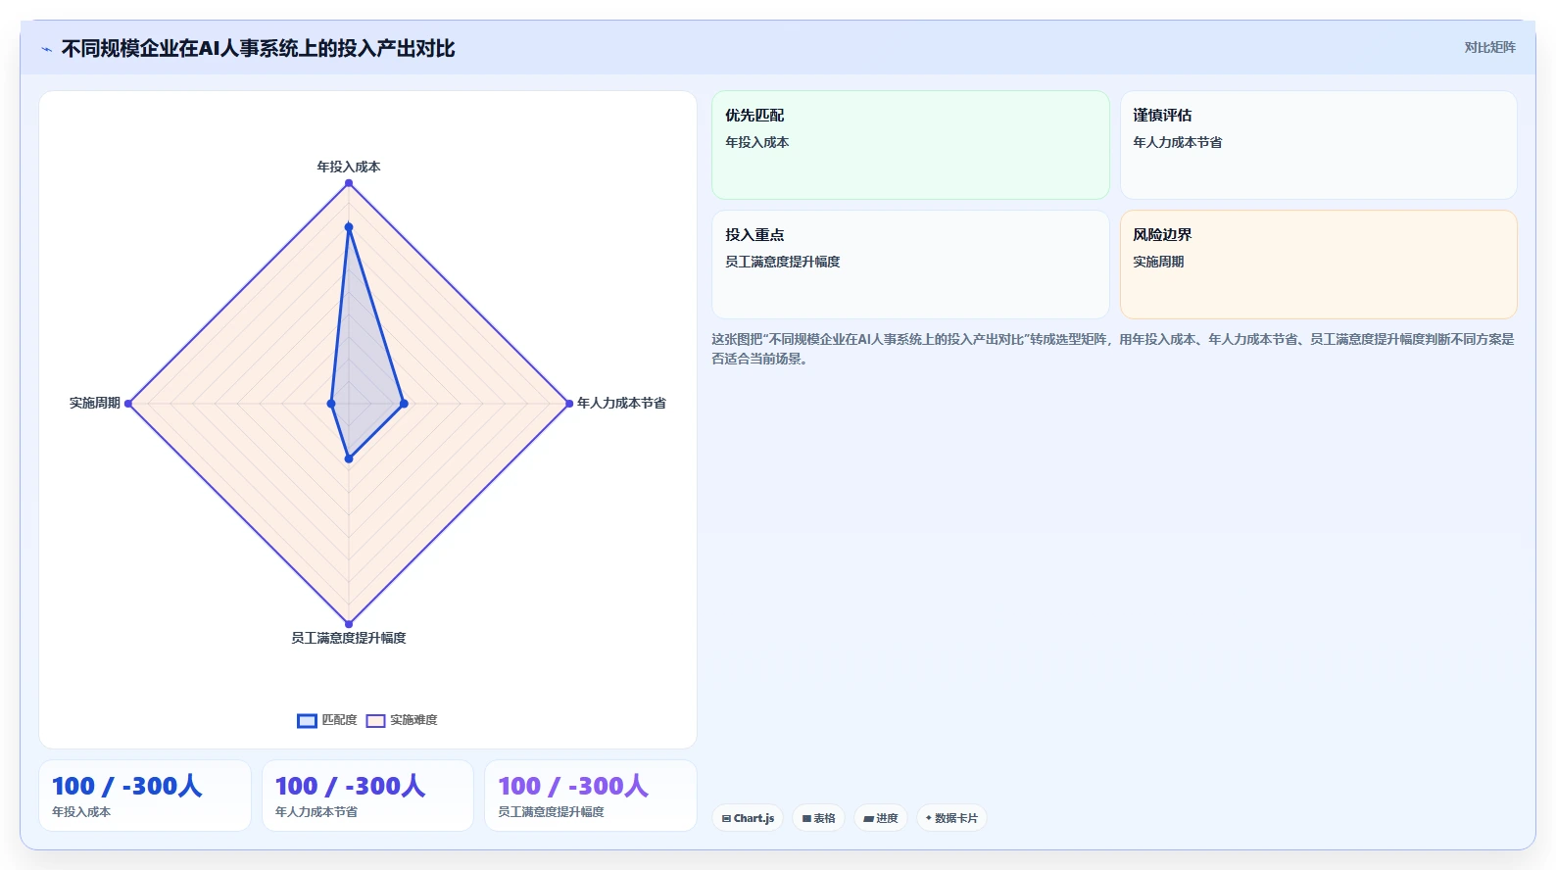Click the 匹配度 data point on the 年人力成本节省 axis
The image size is (1556, 870).
pyautogui.click(x=404, y=404)
